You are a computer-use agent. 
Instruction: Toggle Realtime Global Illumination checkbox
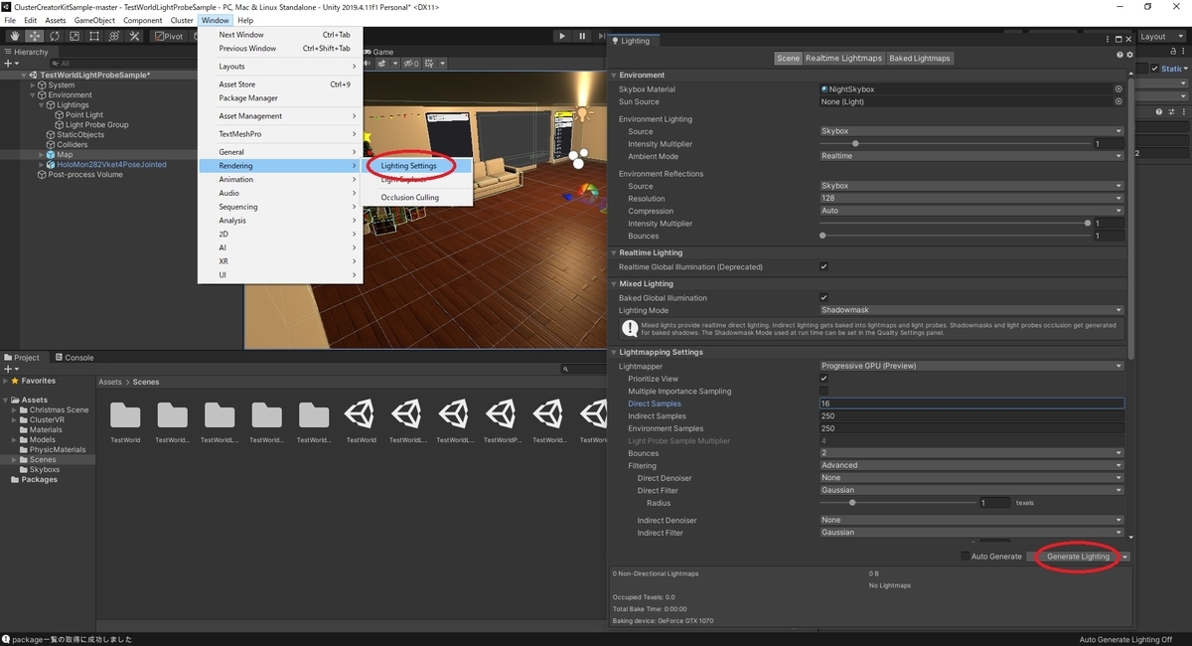click(x=823, y=266)
